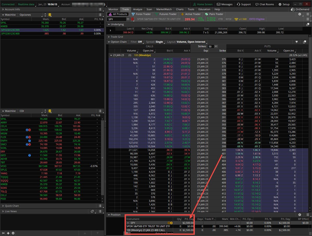Open sidebar gadget settings gear

coord(13,233)
